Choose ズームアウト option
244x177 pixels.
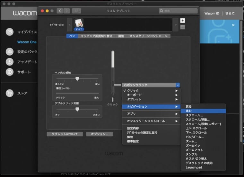[203, 150]
